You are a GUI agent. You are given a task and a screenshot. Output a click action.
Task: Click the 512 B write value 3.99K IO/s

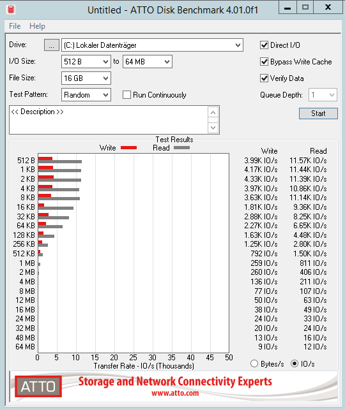[x=261, y=160]
